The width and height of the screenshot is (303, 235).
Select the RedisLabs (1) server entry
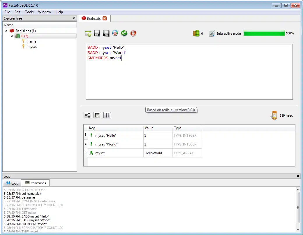point(26,31)
